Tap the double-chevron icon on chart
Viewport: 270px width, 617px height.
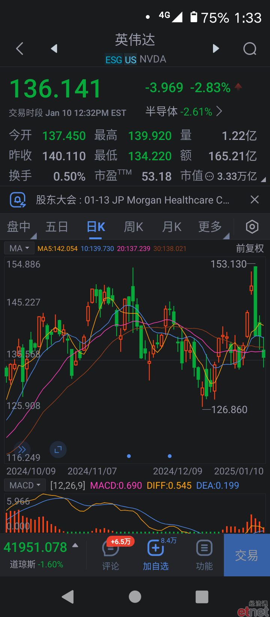click(22, 449)
